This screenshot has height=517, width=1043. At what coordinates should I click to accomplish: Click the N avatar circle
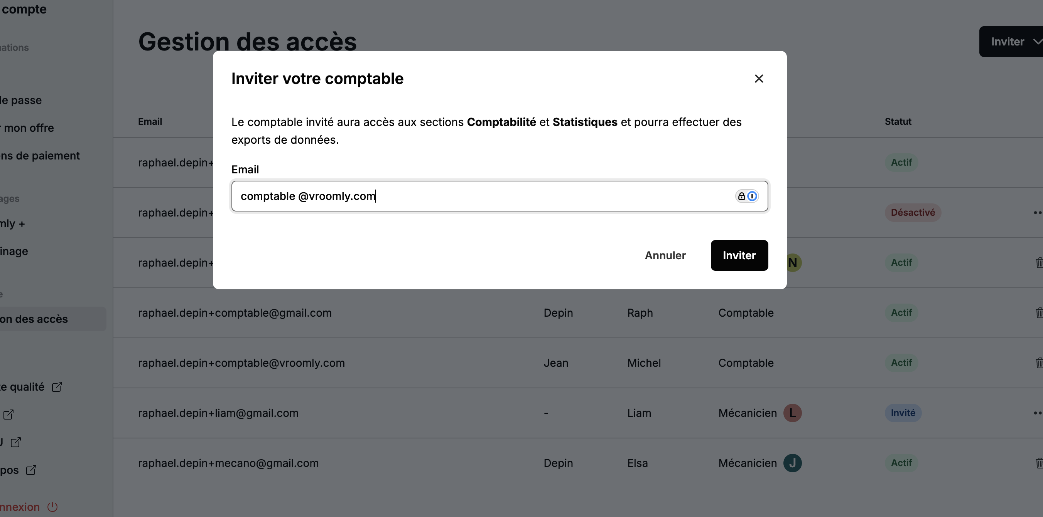793,263
